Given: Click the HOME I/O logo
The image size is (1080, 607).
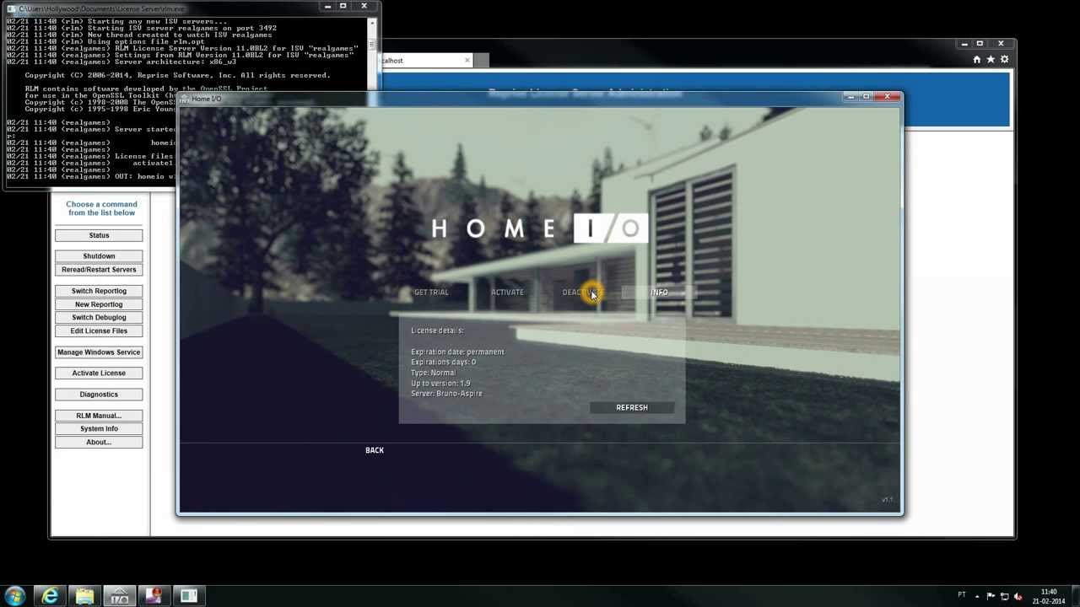Looking at the screenshot, I should point(539,228).
